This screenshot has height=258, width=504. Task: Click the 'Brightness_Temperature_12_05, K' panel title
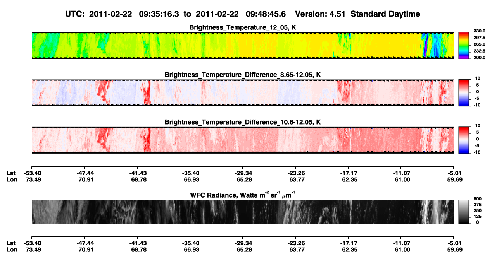(x=243, y=27)
